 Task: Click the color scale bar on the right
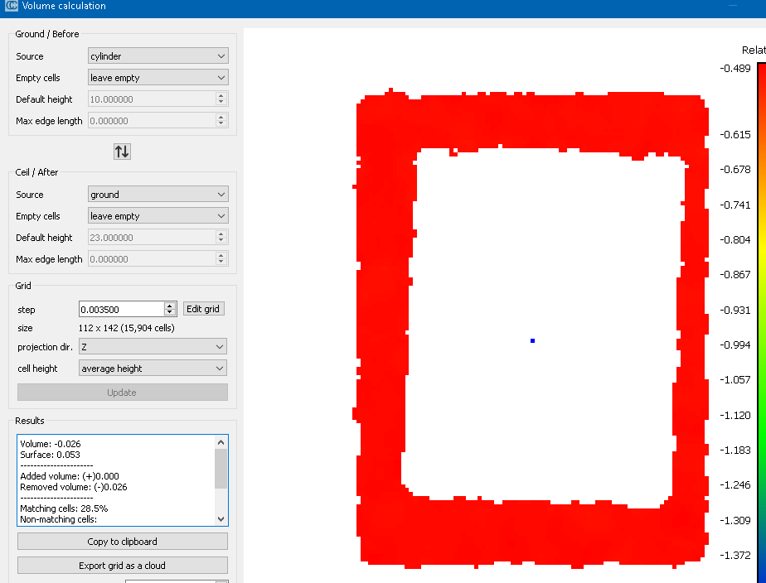pyautogui.click(x=762, y=315)
